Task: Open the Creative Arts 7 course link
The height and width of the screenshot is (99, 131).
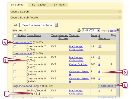Action: click(22, 42)
